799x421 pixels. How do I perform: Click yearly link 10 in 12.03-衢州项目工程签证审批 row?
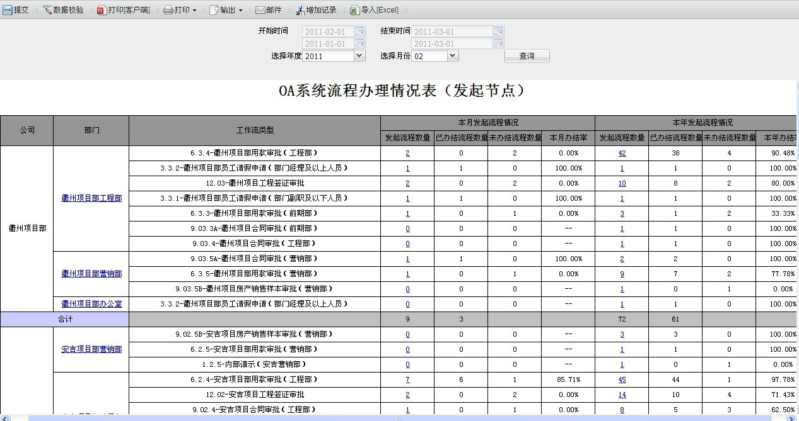point(622,183)
